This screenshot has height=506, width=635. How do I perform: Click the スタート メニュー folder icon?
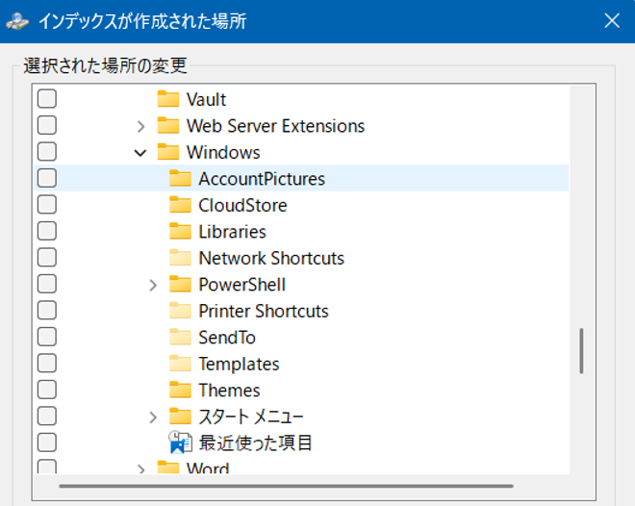tap(180, 417)
